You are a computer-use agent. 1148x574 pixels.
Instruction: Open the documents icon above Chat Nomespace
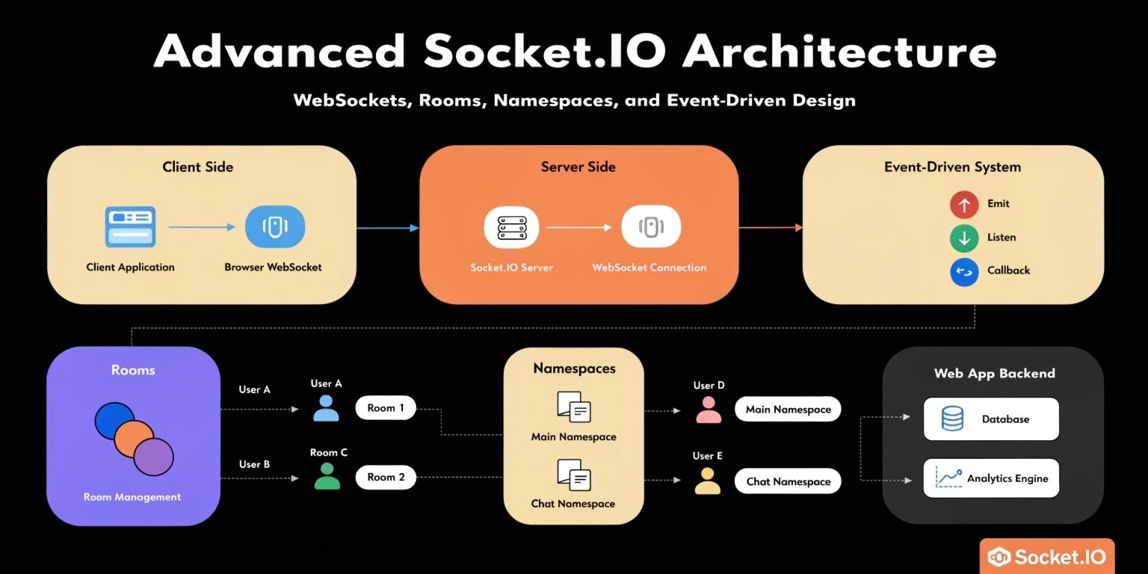[x=574, y=475]
